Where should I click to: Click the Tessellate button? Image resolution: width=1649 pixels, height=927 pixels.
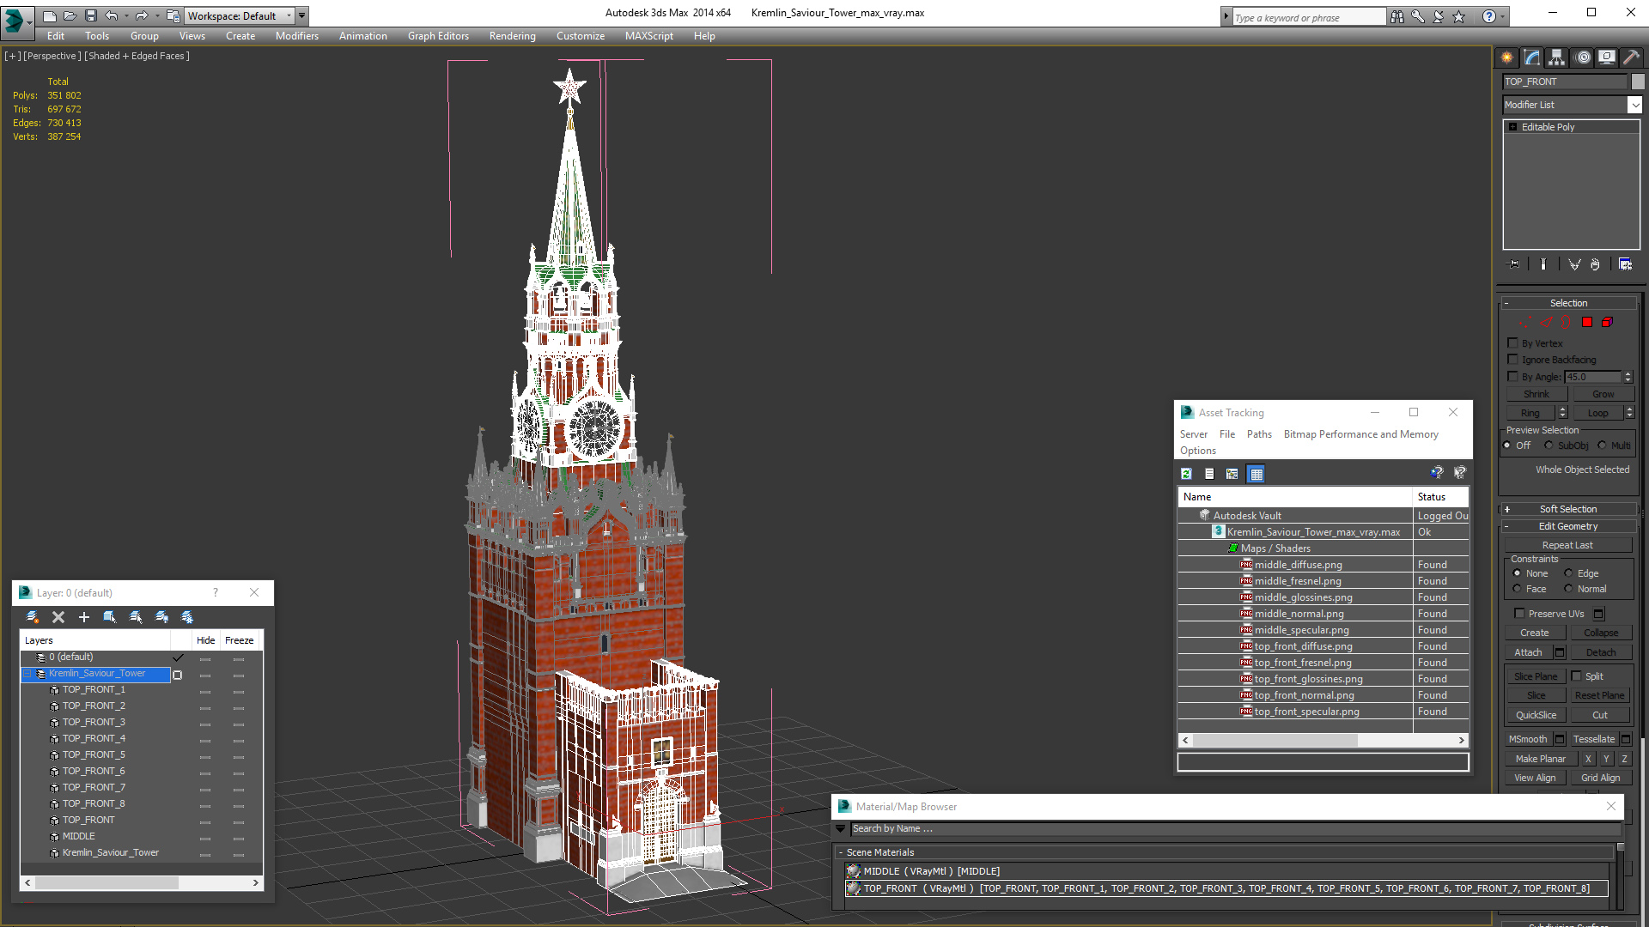(x=1594, y=739)
